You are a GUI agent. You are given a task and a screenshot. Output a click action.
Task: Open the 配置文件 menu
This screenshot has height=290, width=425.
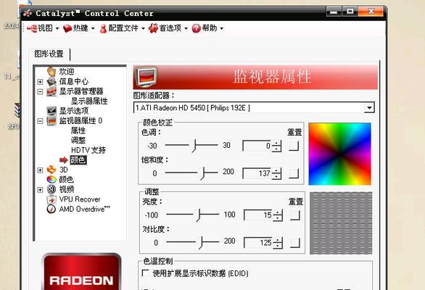[x=123, y=28]
